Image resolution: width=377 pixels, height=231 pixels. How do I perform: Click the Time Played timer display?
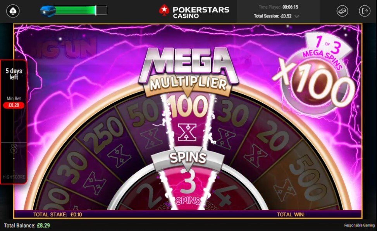click(x=278, y=7)
